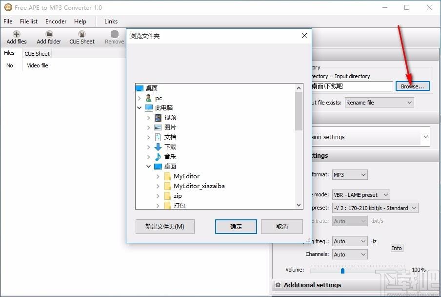
Task: Click the MyEditor_xiazaiba folder icon
Action: pyautogui.click(x=167, y=186)
